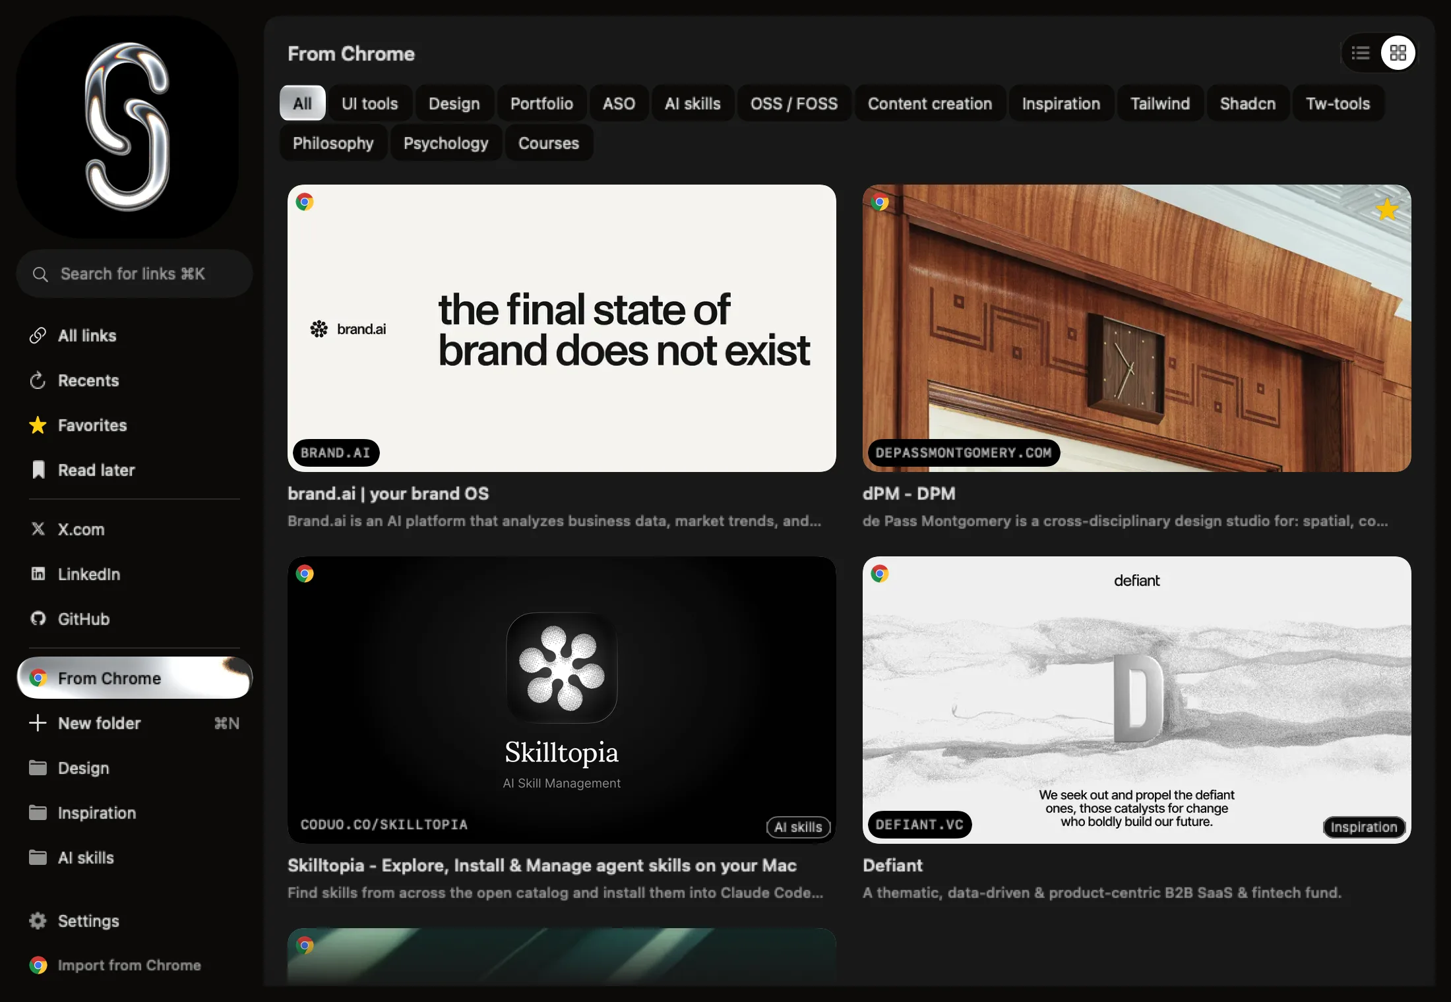This screenshot has width=1451, height=1002.
Task: Open the Inspiration folder in the sidebar
Action: point(135,813)
